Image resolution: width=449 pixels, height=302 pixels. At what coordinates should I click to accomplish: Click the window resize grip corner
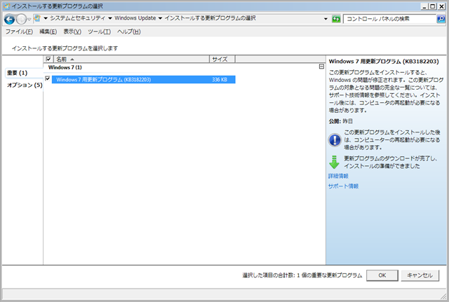443,295
